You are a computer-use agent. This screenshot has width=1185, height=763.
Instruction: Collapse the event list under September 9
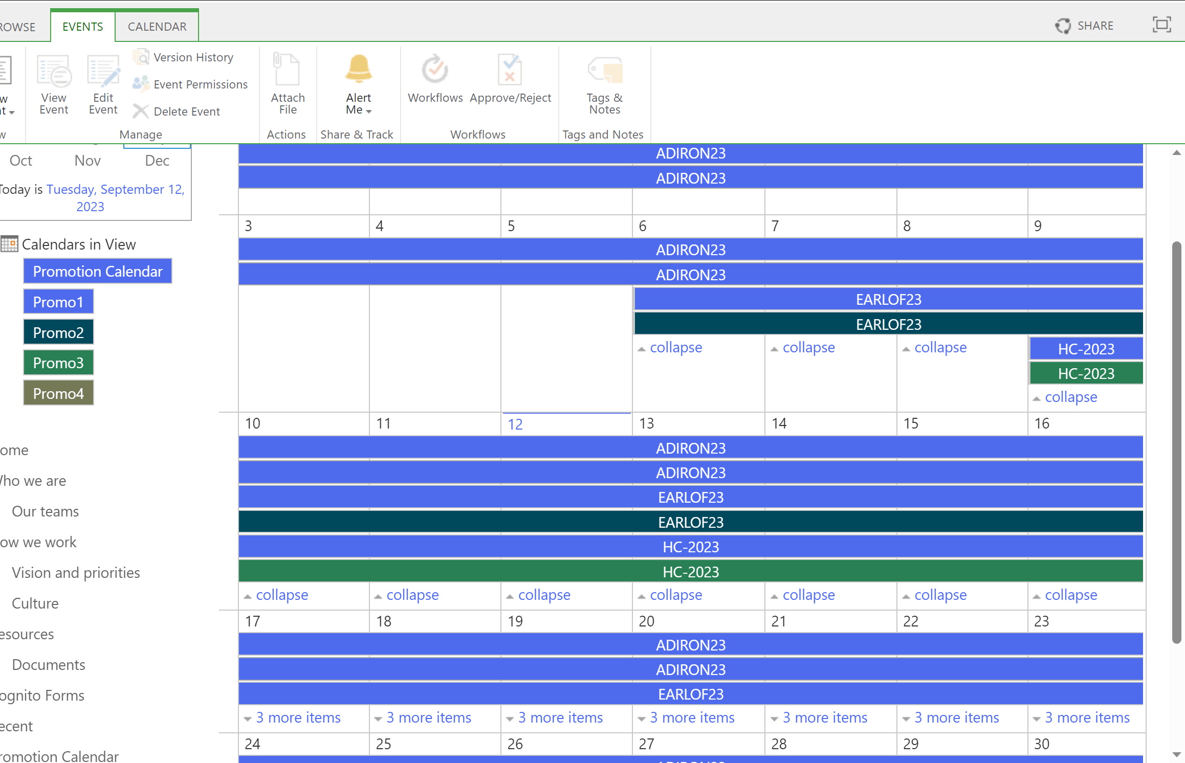[1070, 397]
